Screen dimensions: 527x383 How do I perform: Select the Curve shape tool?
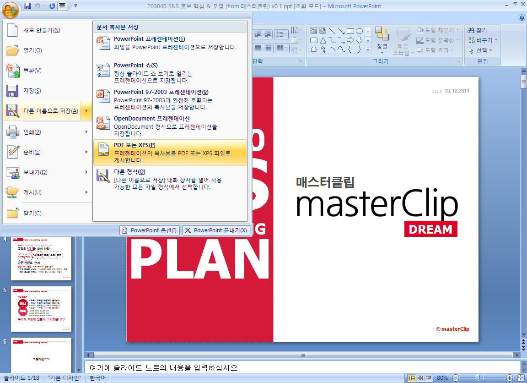point(341,49)
